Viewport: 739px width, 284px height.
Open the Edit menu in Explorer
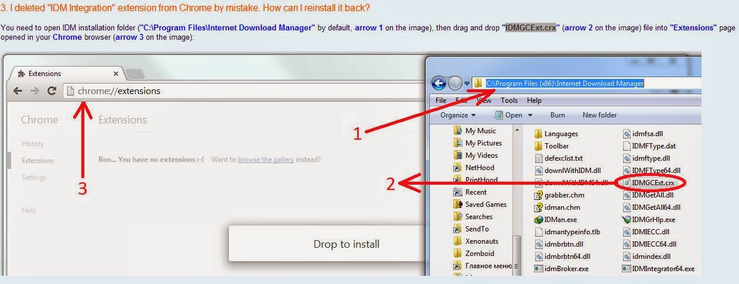tap(462, 101)
